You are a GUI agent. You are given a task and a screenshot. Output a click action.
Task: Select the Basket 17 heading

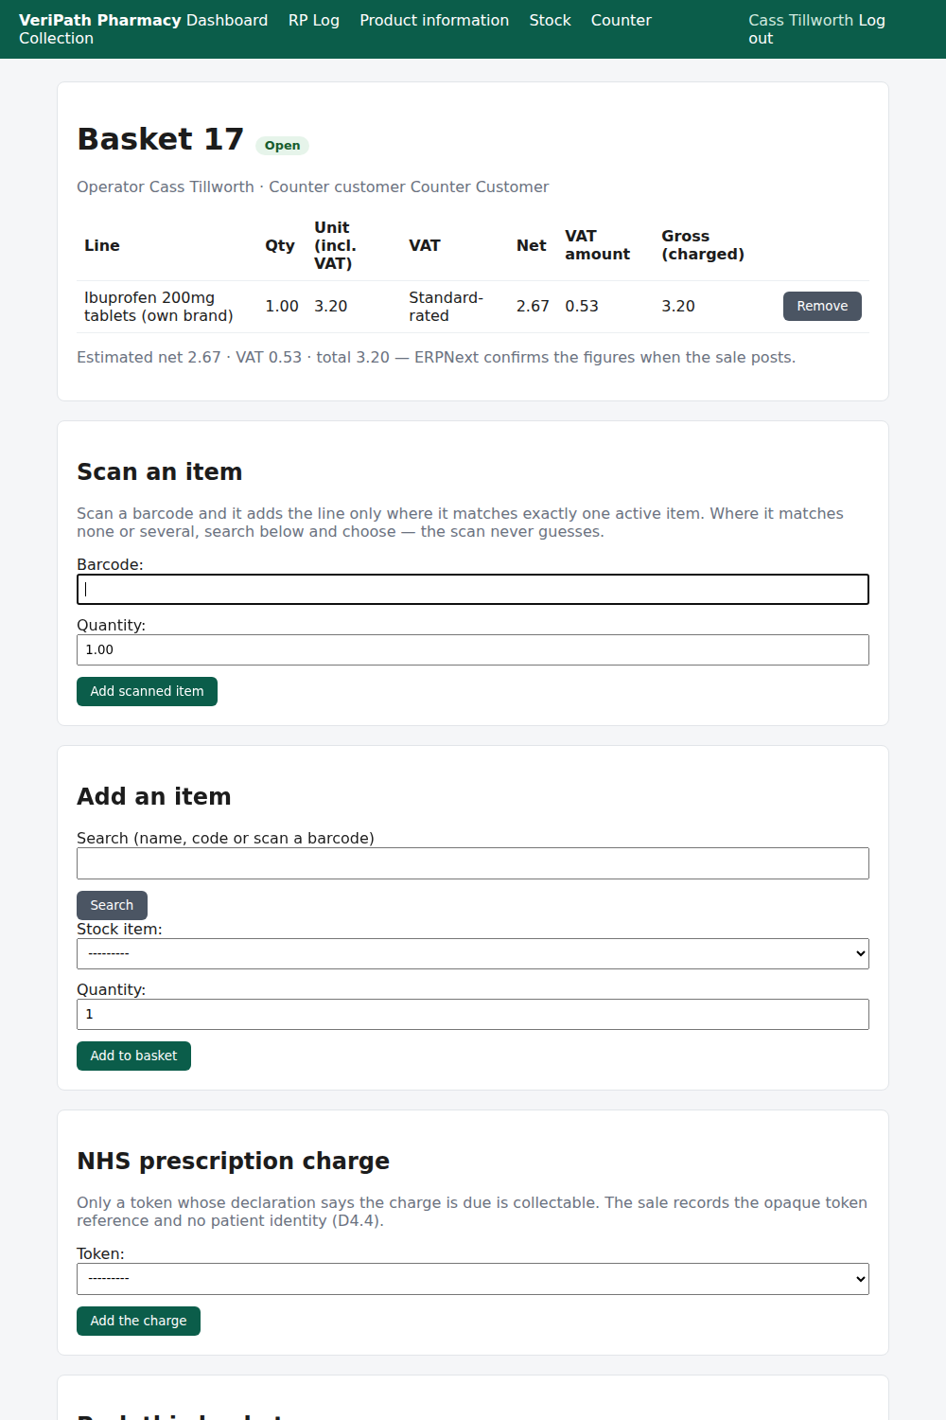coord(160,139)
